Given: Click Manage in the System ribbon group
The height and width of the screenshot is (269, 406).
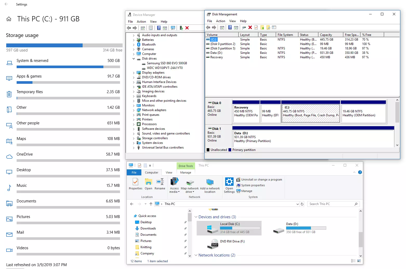Looking at the screenshot, I should point(244,191).
